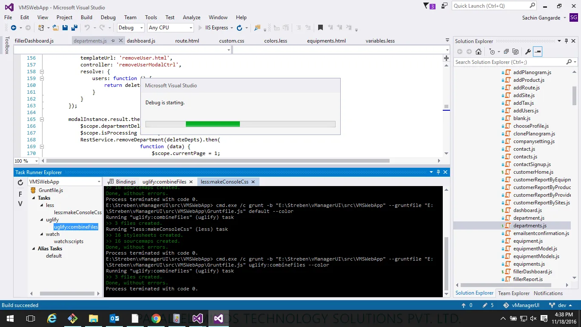Image resolution: width=581 pixels, height=327 pixels.
Task: Click the browser Refresh icon beside IIS Express
Action: coord(239,28)
